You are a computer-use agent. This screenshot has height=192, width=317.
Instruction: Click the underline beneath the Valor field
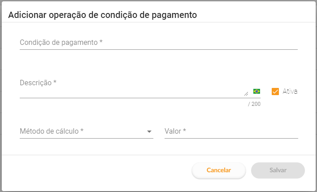pyautogui.click(x=231, y=138)
